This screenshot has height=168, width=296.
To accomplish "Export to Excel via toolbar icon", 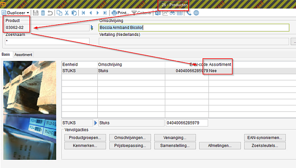I will click(158, 13).
